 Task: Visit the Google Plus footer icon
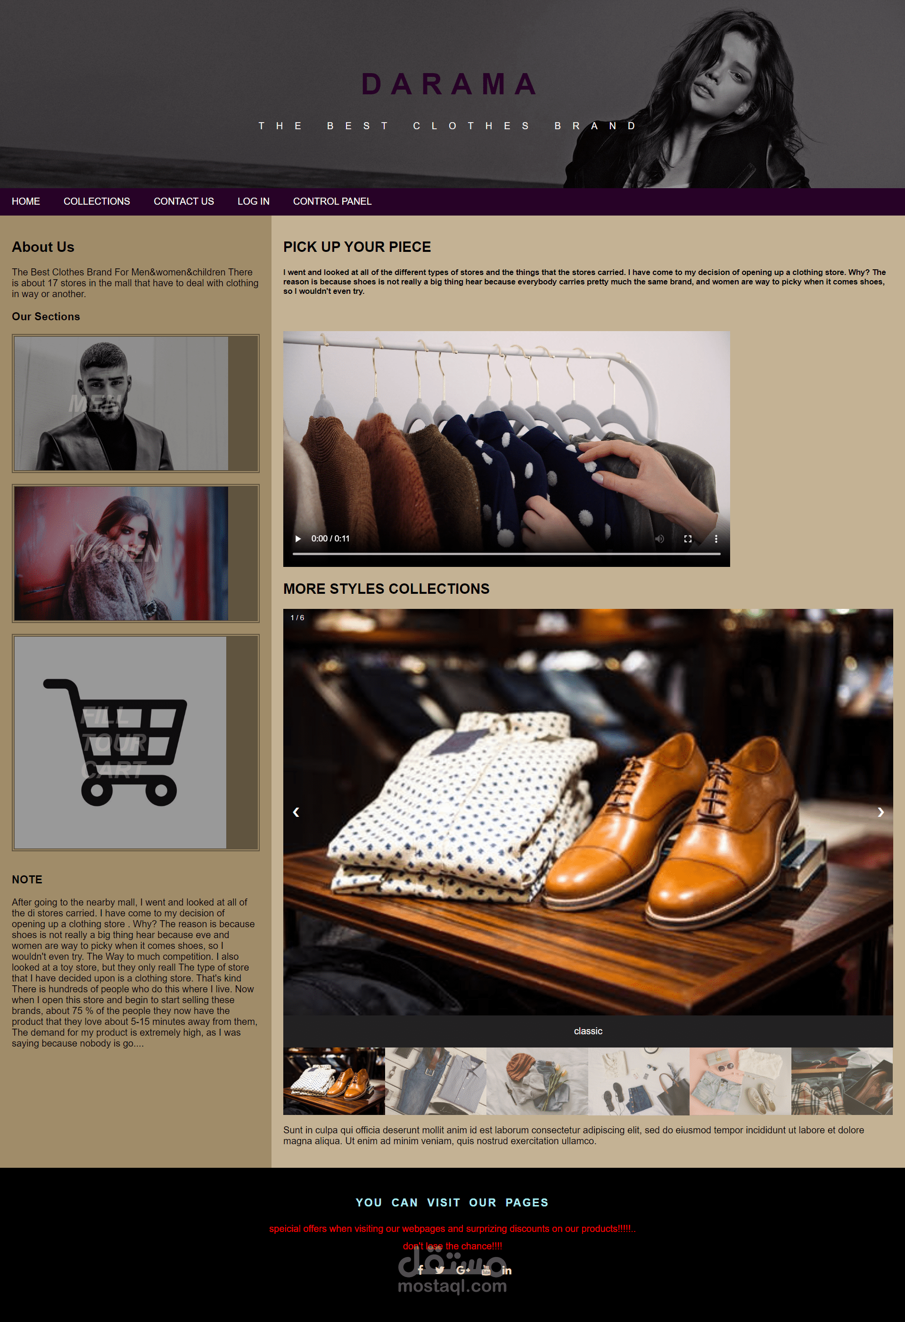[x=463, y=1270]
